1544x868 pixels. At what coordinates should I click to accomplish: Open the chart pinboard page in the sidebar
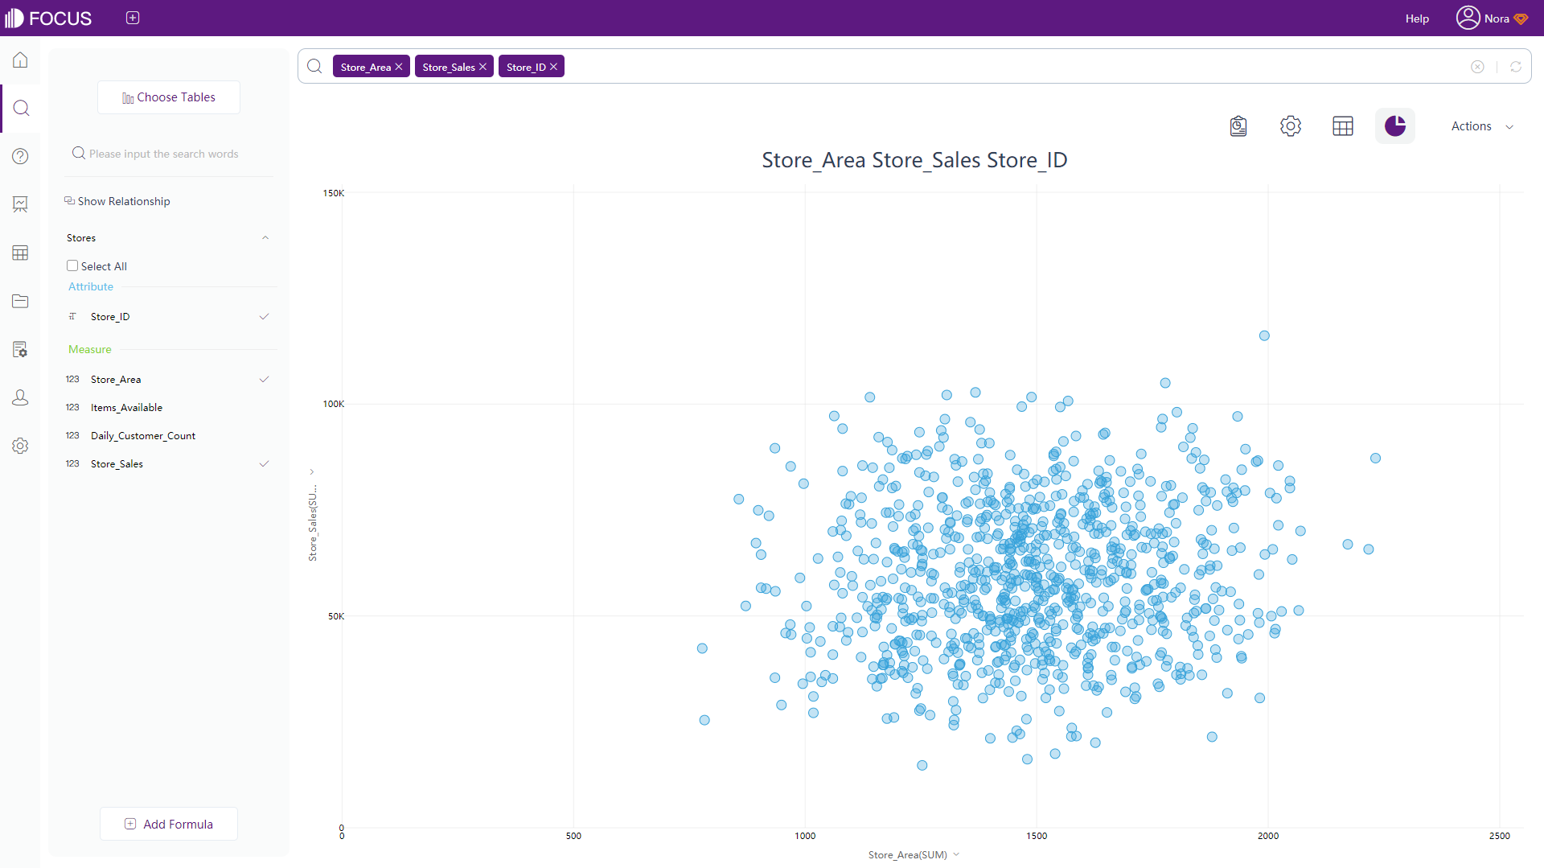click(20, 204)
